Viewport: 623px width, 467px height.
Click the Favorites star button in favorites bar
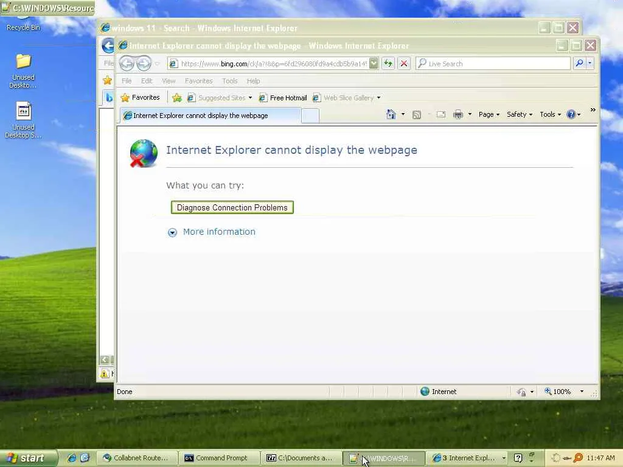(141, 98)
